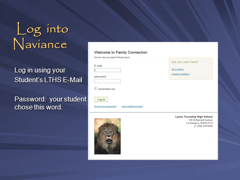Click the chose this word text
This screenshot has width=240, height=180.
(x=38, y=107)
